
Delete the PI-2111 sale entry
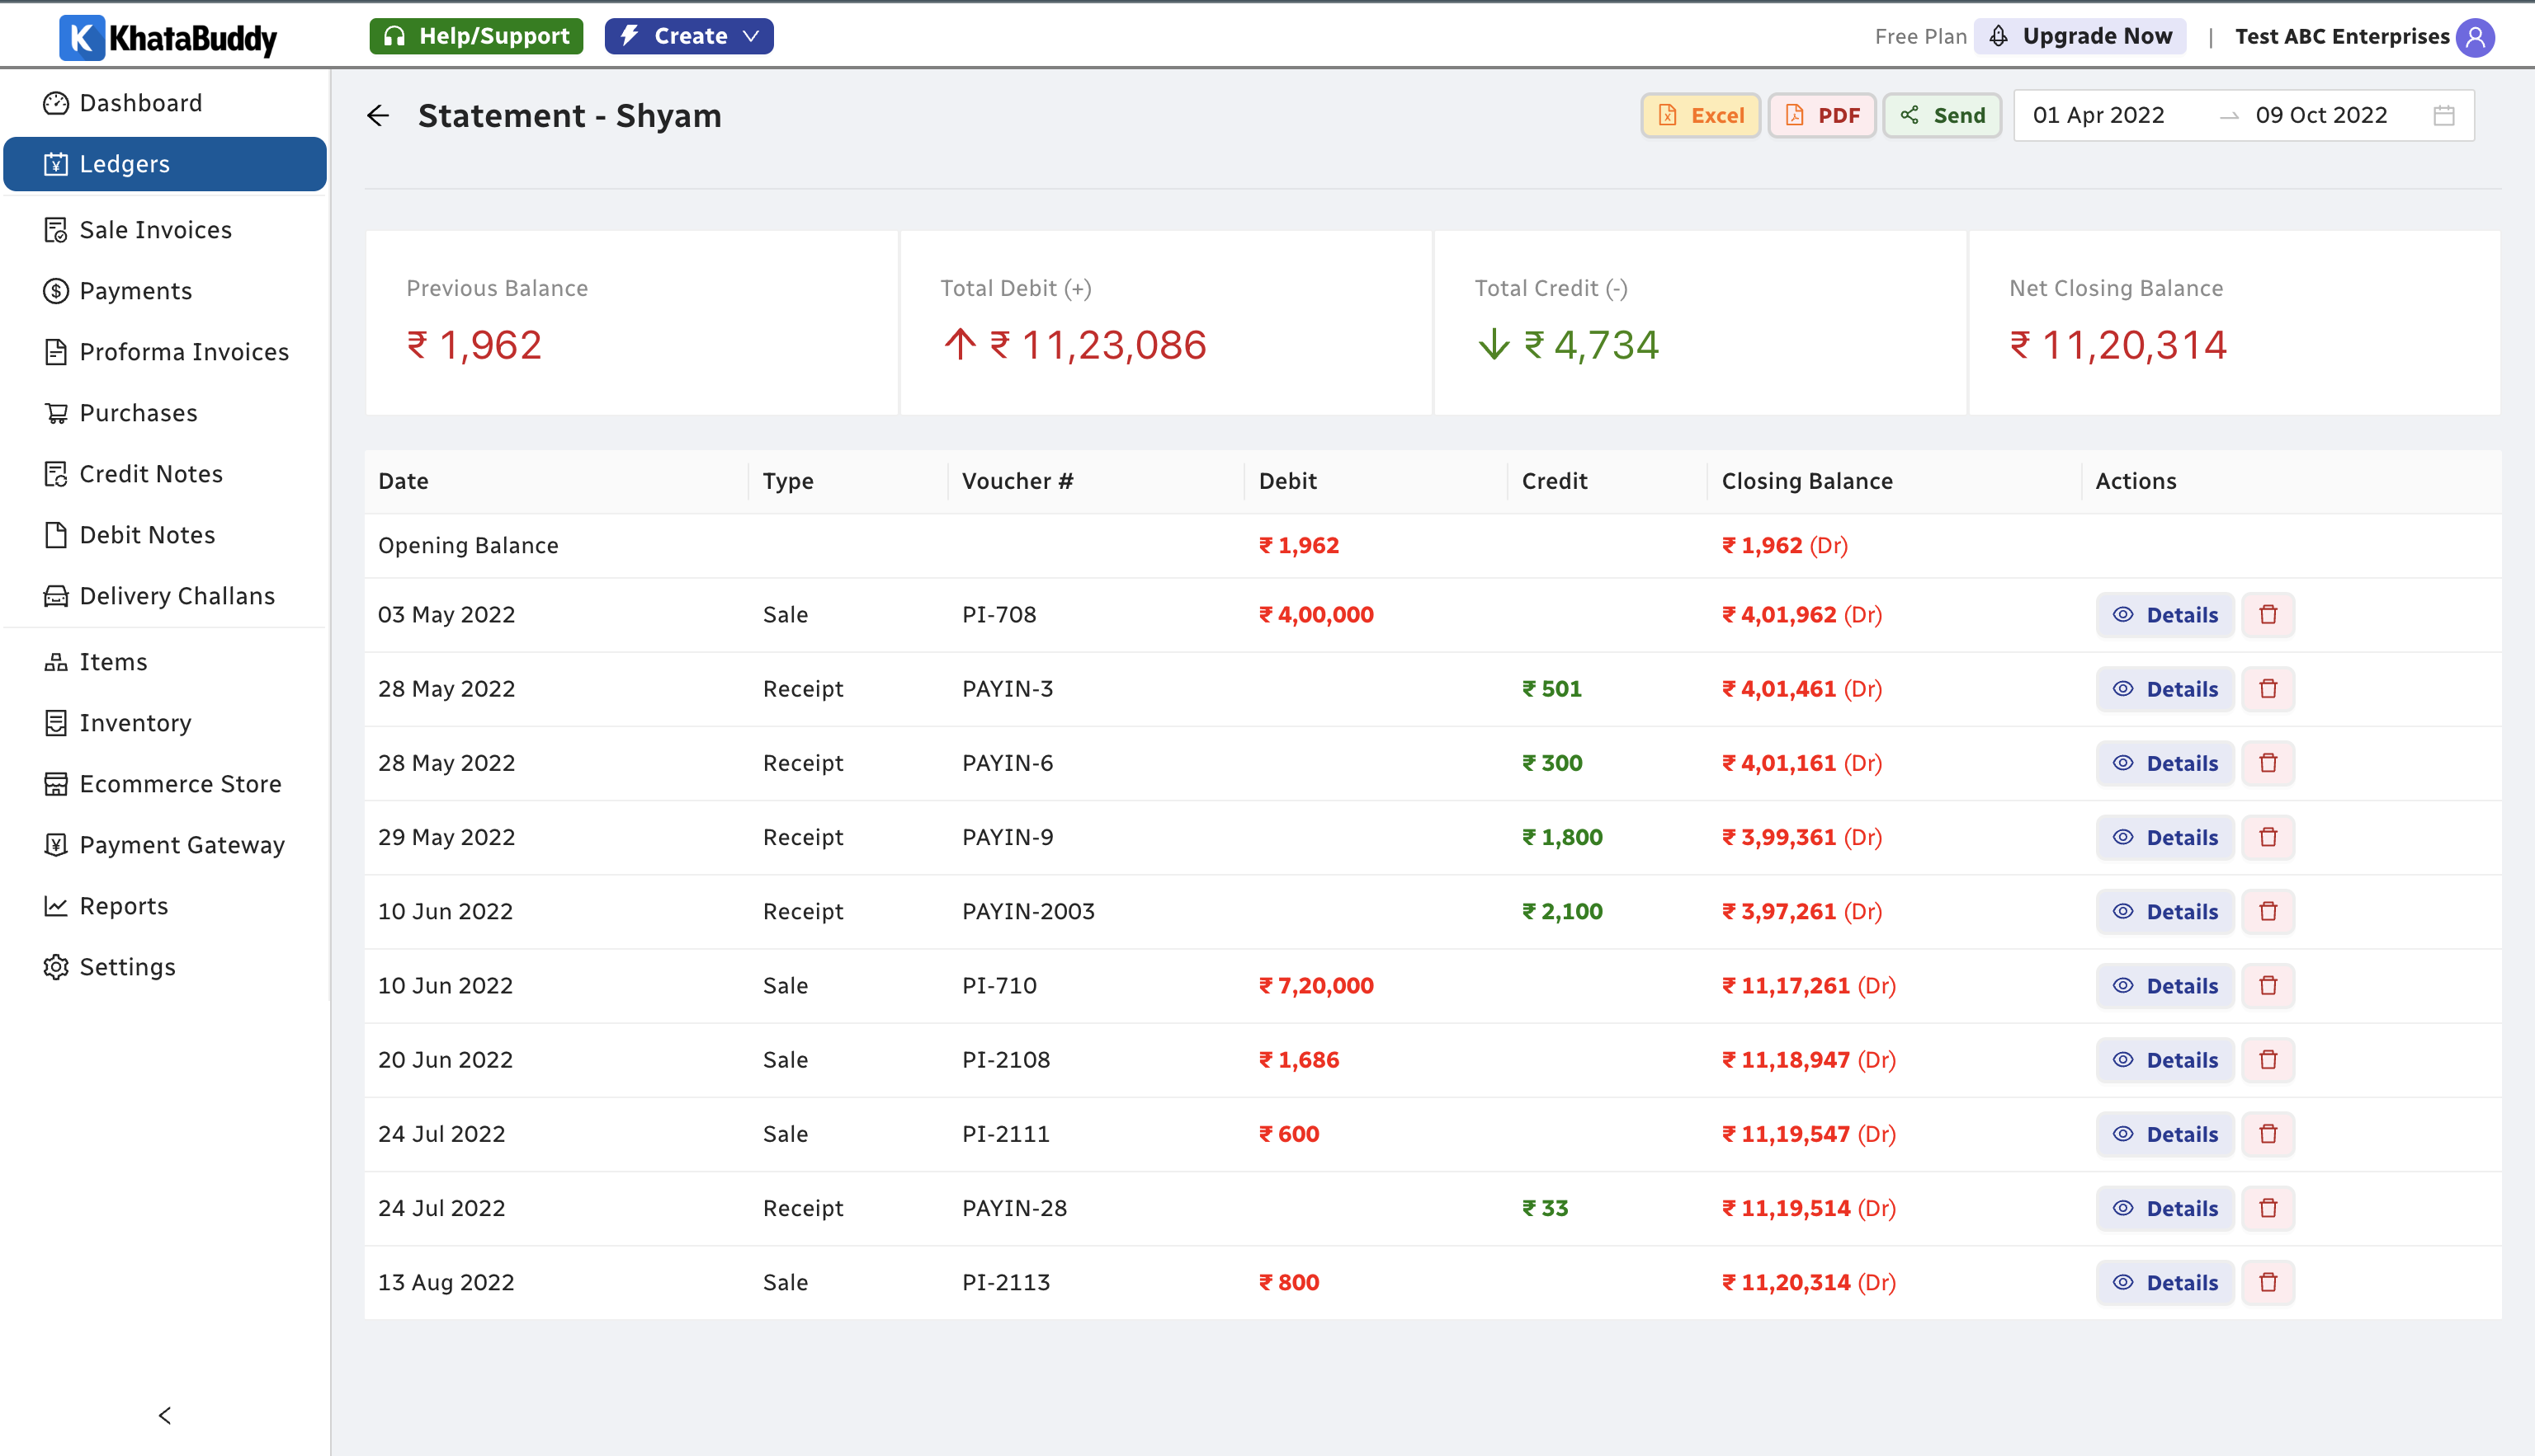[2268, 1134]
